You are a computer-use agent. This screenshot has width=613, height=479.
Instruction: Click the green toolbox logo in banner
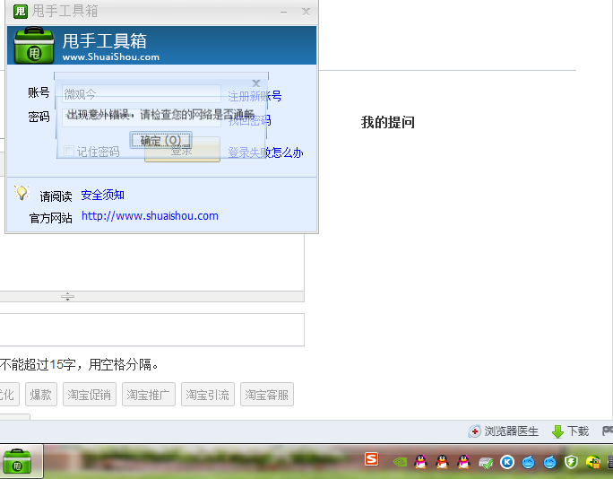(34, 46)
